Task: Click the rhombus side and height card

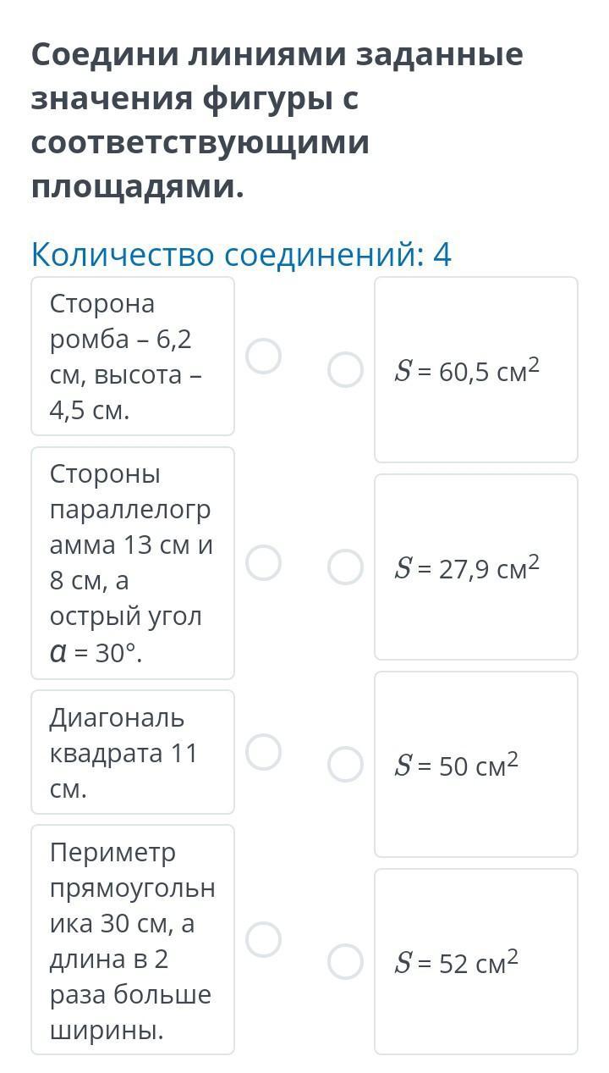Action: click(133, 357)
